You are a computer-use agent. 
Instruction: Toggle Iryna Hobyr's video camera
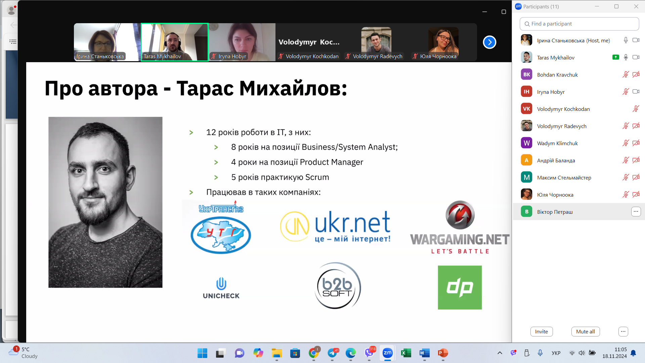(636, 92)
